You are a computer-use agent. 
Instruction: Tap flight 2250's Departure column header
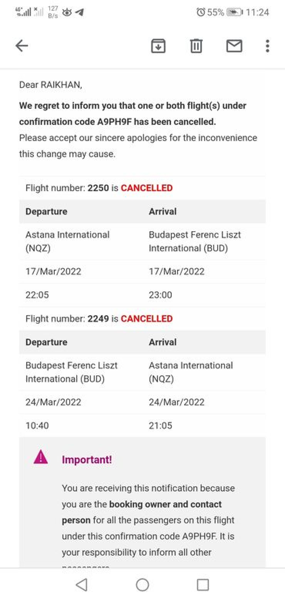(x=46, y=212)
